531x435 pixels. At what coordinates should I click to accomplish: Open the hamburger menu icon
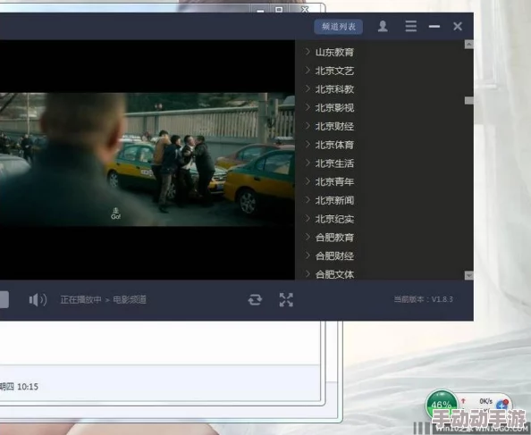411,26
